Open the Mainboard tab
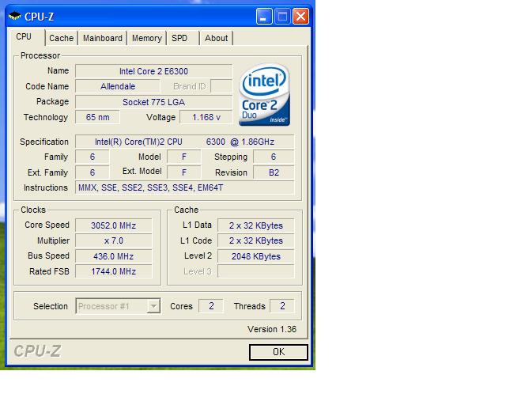506x405 pixels. pyautogui.click(x=103, y=38)
